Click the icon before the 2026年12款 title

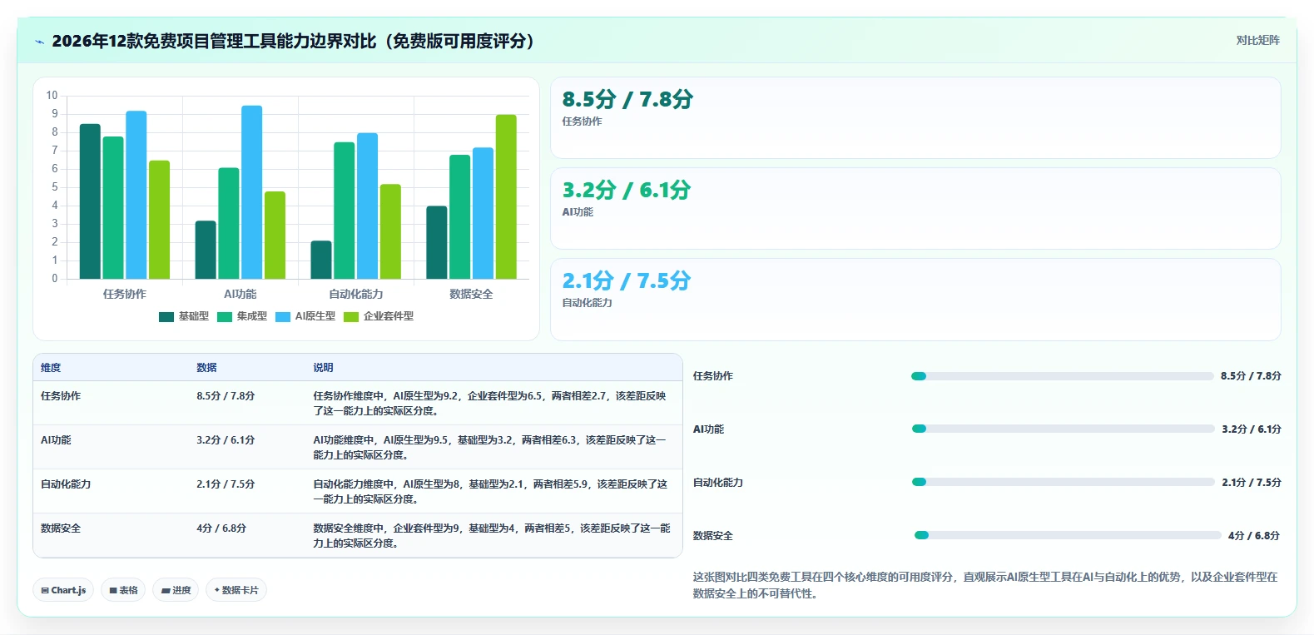[x=39, y=42]
